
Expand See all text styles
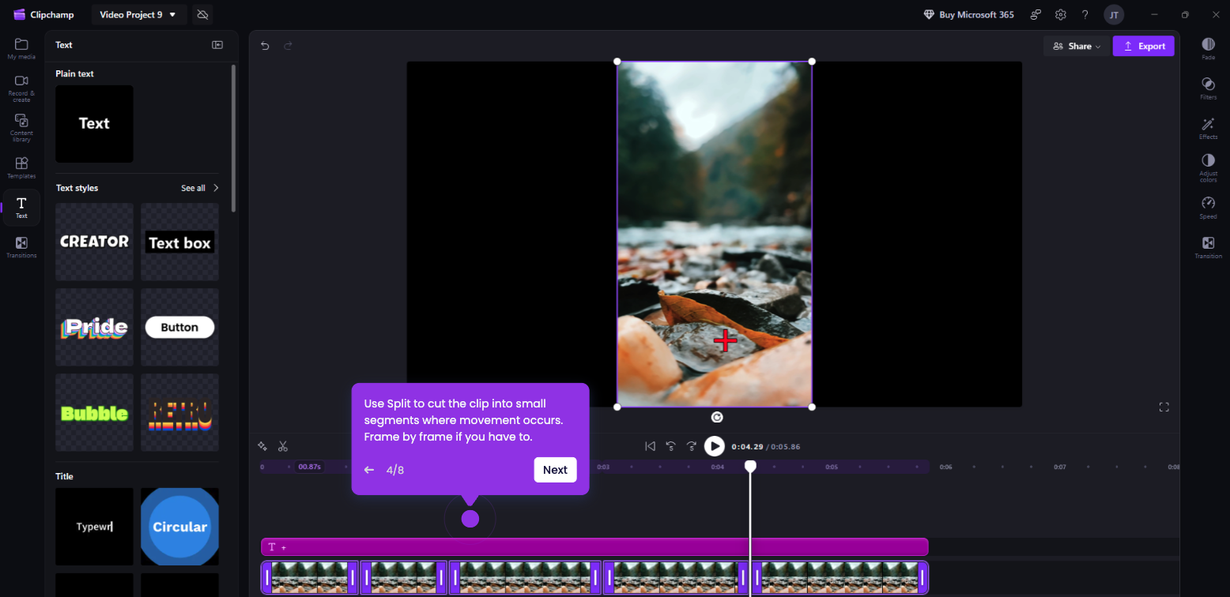pos(200,188)
